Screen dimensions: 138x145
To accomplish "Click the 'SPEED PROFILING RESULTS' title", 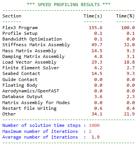I will [68, 5].
